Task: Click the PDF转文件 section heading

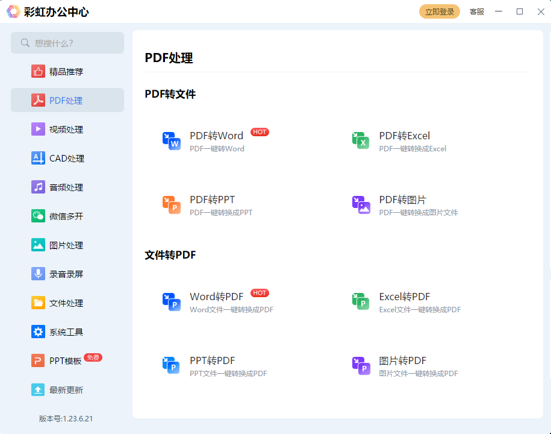Action: tap(170, 94)
